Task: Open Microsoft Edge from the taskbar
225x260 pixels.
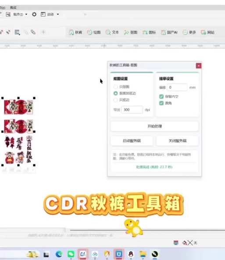Action: (x=59, y=254)
